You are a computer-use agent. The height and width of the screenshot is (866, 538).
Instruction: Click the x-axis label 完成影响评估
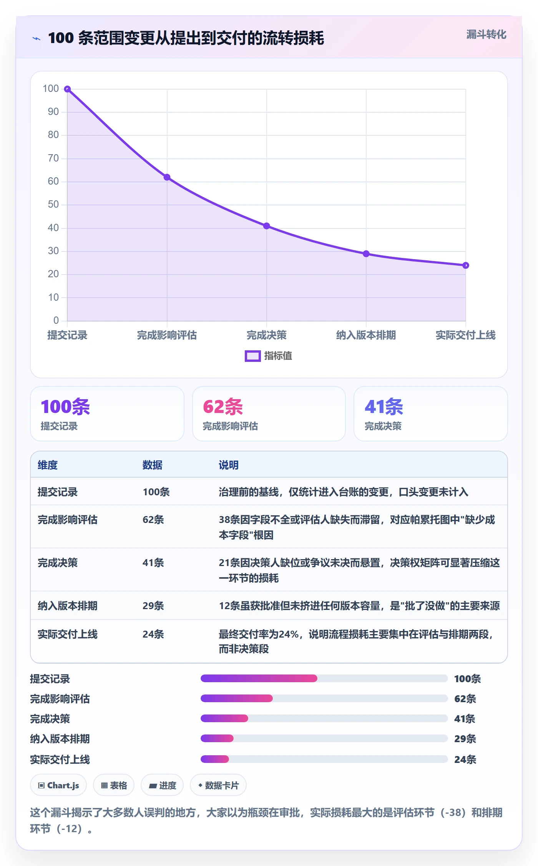[167, 335]
